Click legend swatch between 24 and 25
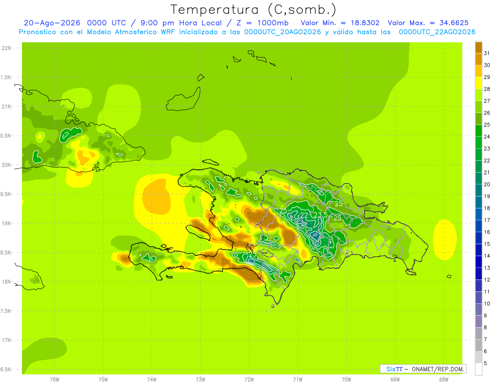This screenshot has width=498, height=385. 478,130
